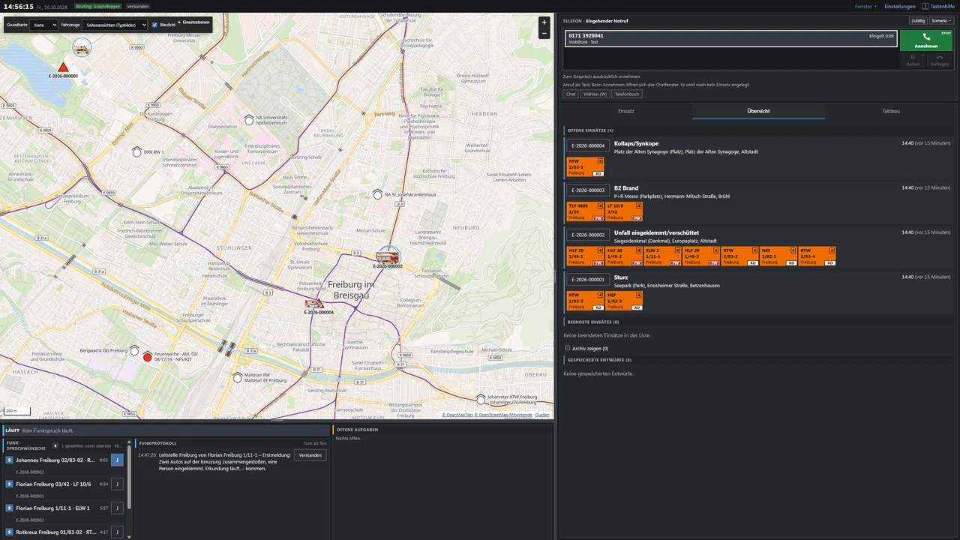The height and width of the screenshot is (540, 960).
Task: Open the Grundkarte dropdown
Action: pos(44,25)
